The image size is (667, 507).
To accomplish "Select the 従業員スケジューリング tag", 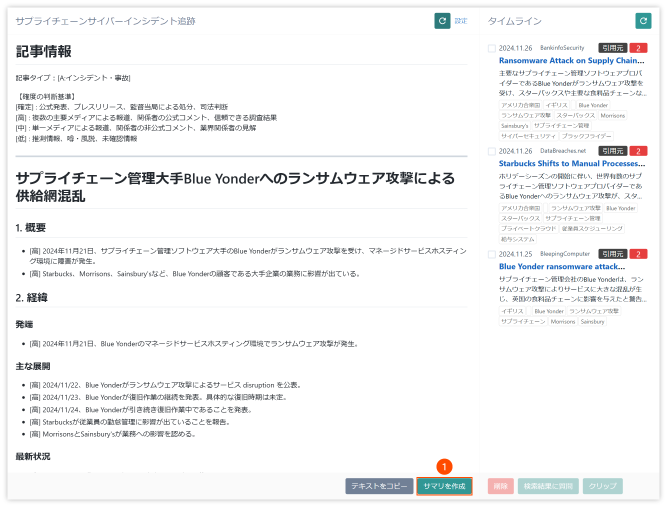I will pyautogui.click(x=592, y=229).
